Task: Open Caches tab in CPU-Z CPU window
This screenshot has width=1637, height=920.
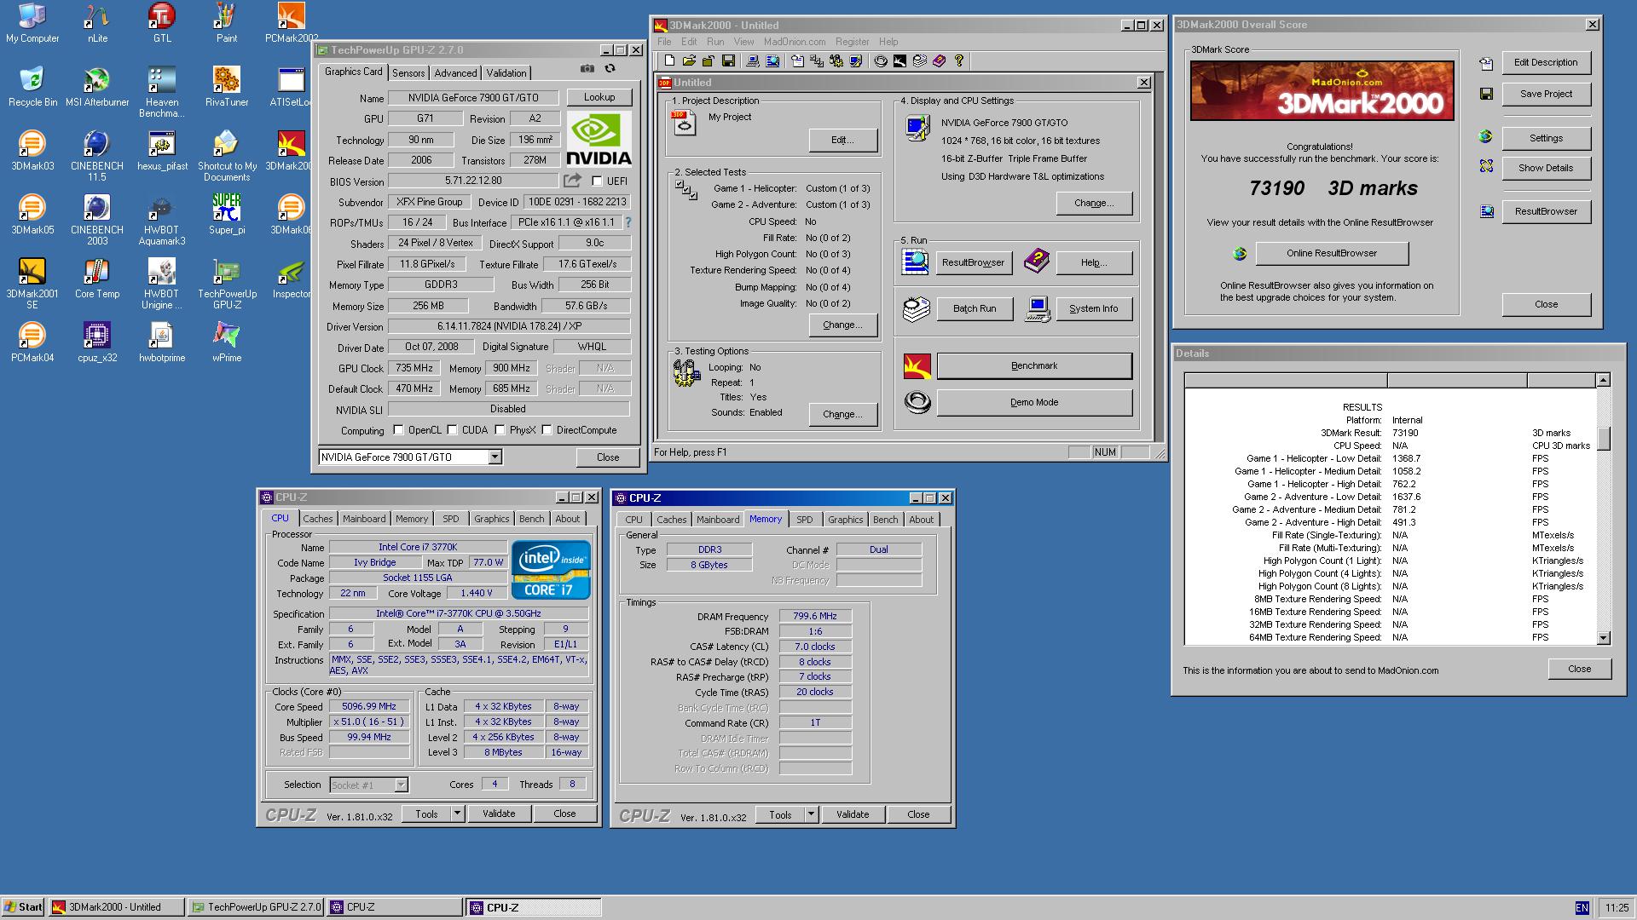Action: [x=318, y=519]
